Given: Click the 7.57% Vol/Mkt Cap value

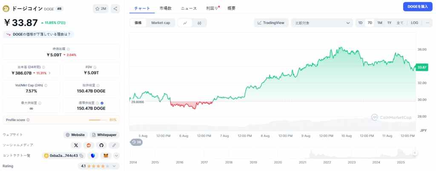Looking at the screenshot, I should pyautogui.click(x=31, y=91).
